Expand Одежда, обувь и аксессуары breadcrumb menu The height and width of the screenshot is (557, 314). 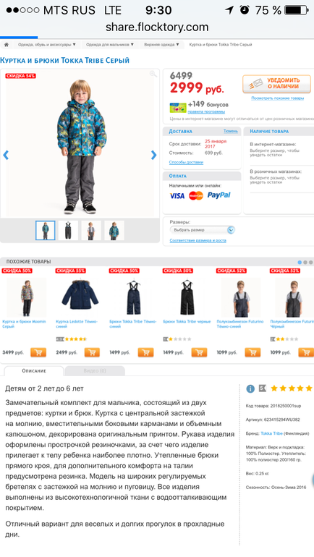(47, 45)
